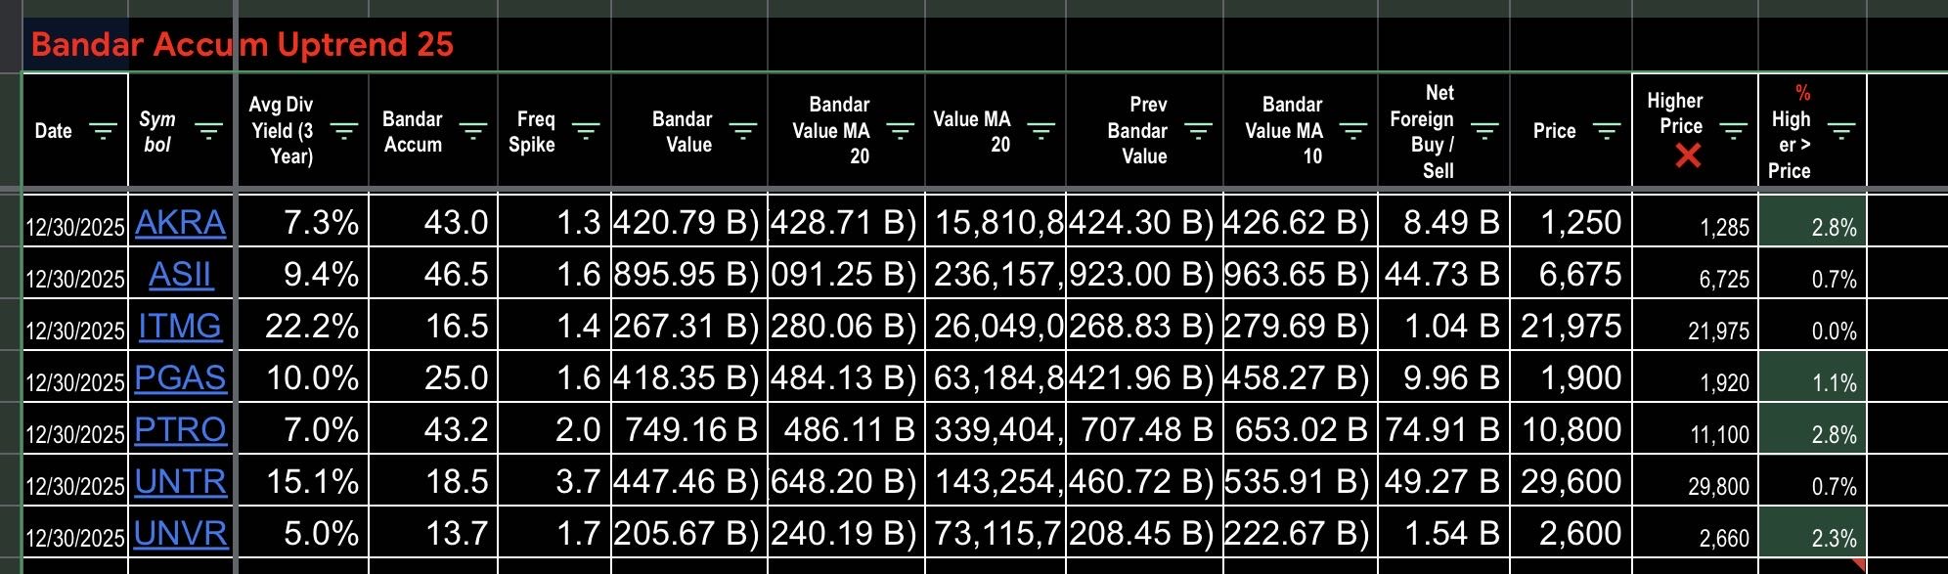Select the 74.91 B Net Foreign cell
This screenshot has height=574, width=1948.
1443,429
